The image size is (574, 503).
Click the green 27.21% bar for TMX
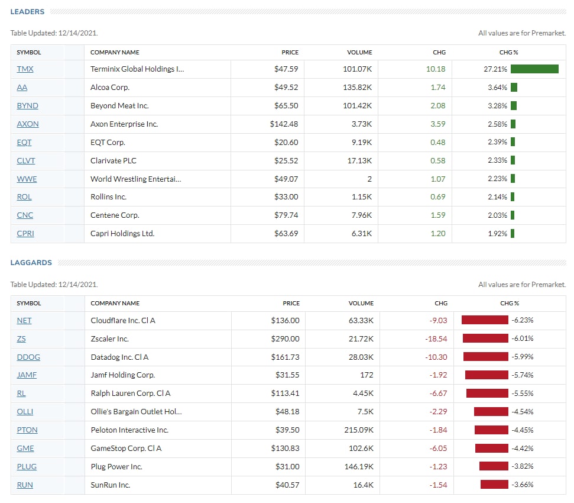pyautogui.click(x=534, y=69)
